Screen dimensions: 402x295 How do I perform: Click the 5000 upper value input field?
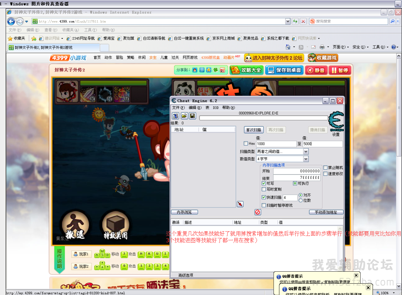pos(322,144)
